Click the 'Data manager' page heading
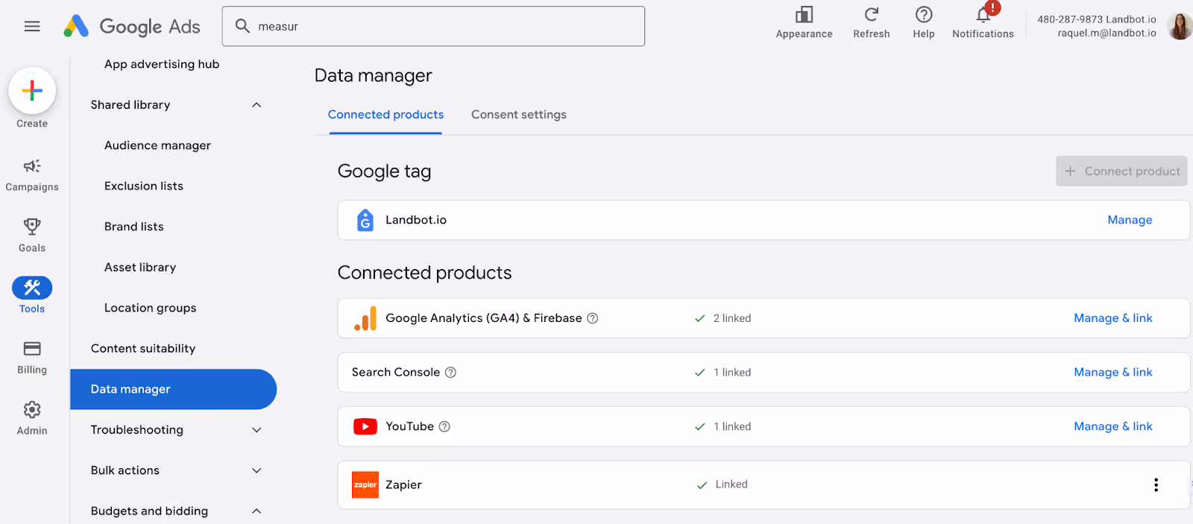Image resolution: width=1193 pixels, height=524 pixels. pyautogui.click(x=373, y=75)
